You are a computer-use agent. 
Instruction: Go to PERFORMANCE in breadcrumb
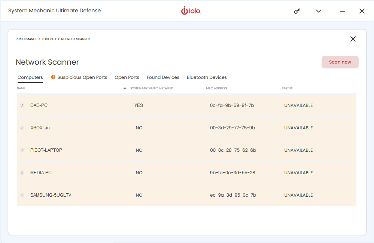(x=26, y=39)
